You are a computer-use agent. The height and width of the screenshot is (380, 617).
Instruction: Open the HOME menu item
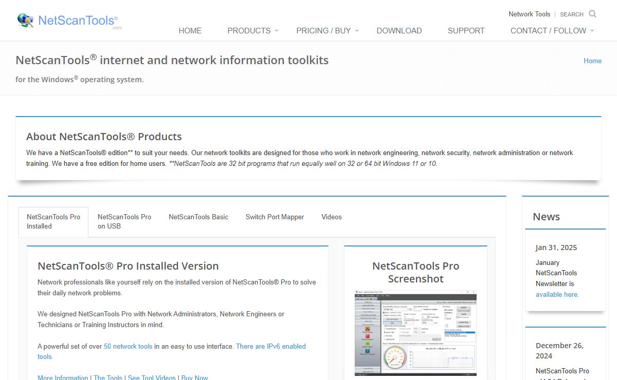(190, 31)
